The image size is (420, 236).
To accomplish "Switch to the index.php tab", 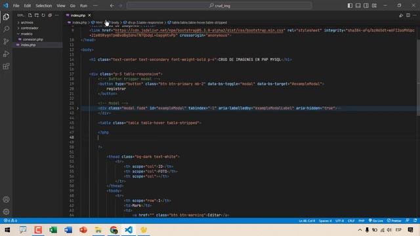I will [78, 15].
